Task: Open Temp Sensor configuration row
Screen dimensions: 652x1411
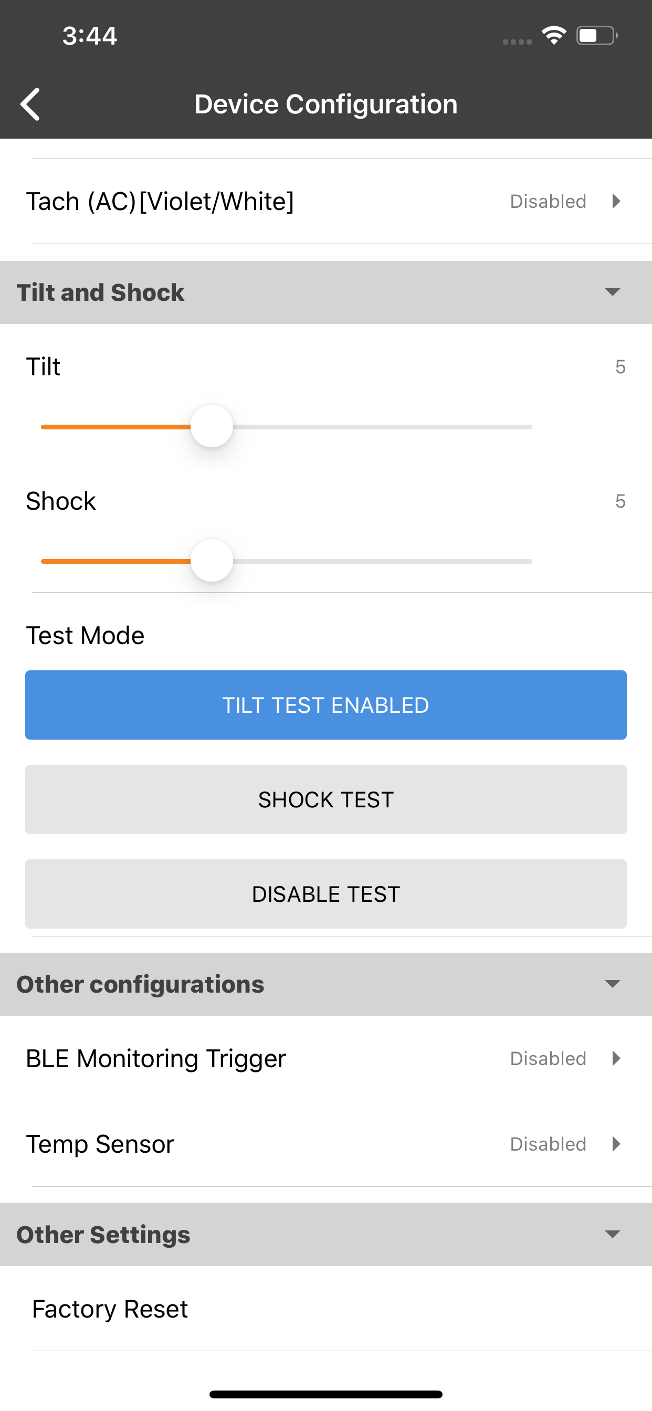Action: [x=325, y=1144]
